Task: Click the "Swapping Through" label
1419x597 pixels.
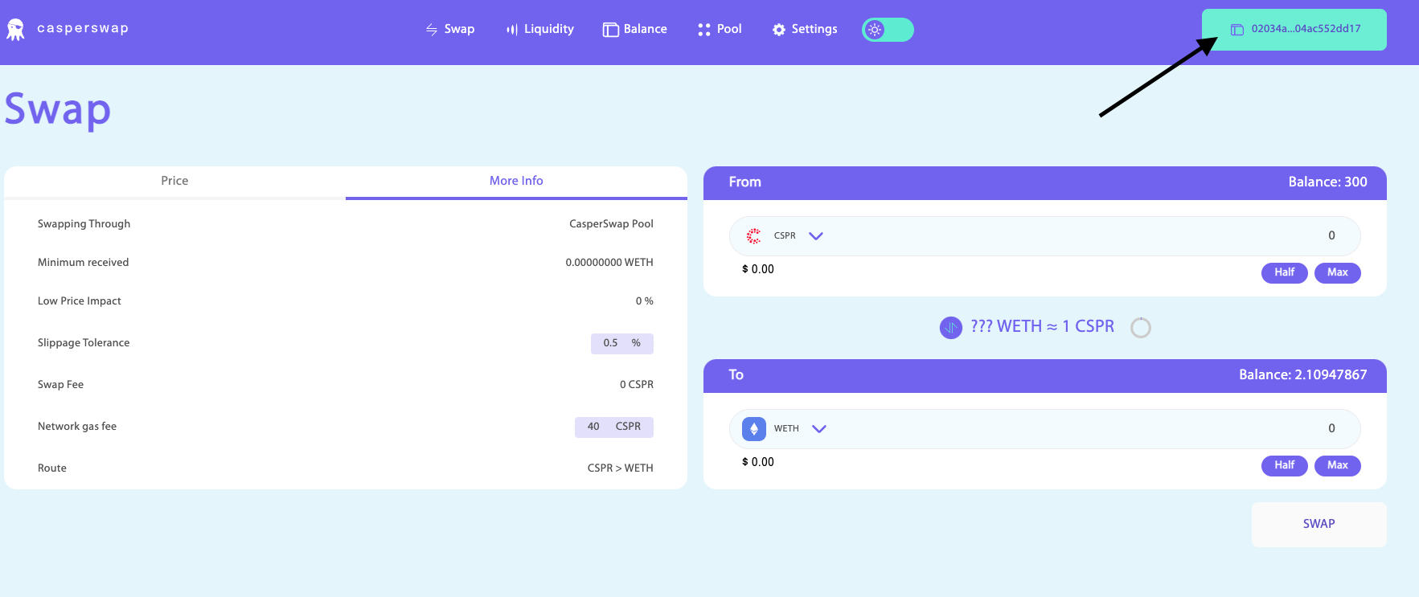Action: pyautogui.click(x=84, y=224)
